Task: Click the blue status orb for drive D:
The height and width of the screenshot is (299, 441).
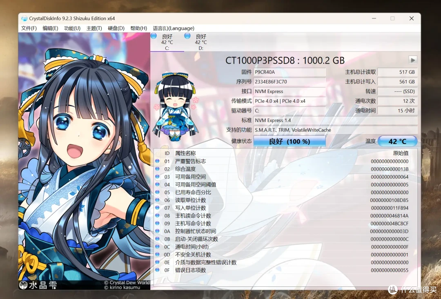Action: (187, 36)
